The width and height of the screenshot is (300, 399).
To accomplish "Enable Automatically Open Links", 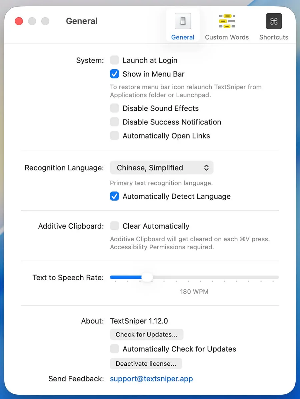I will point(114,136).
